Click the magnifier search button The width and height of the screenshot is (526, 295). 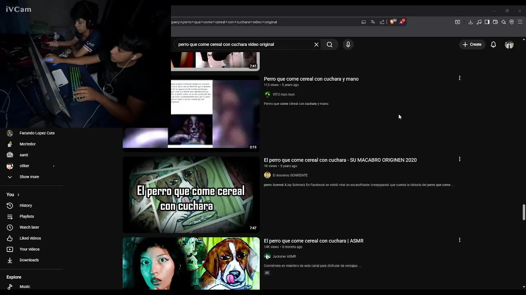[330, 44]
